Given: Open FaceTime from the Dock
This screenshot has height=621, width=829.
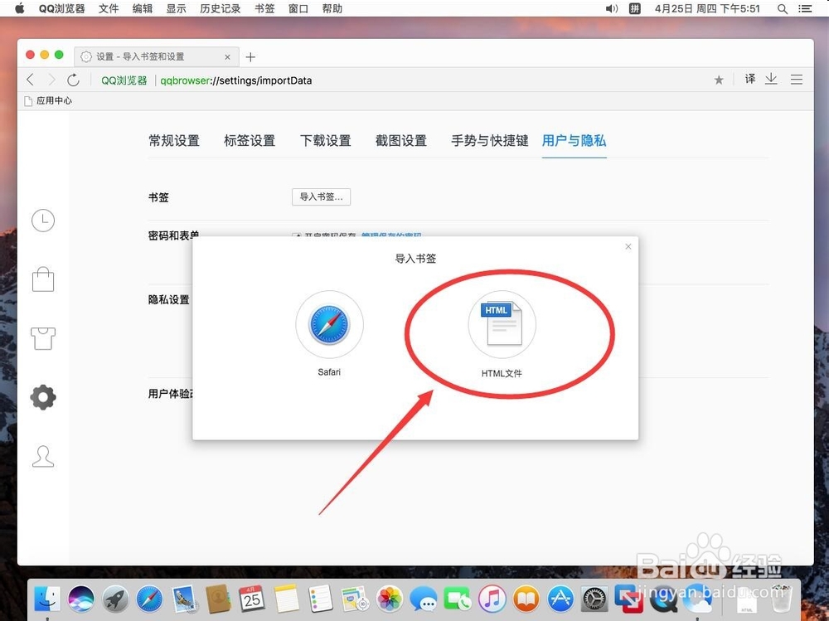Looking at the screenshot, I should [458, 599].
